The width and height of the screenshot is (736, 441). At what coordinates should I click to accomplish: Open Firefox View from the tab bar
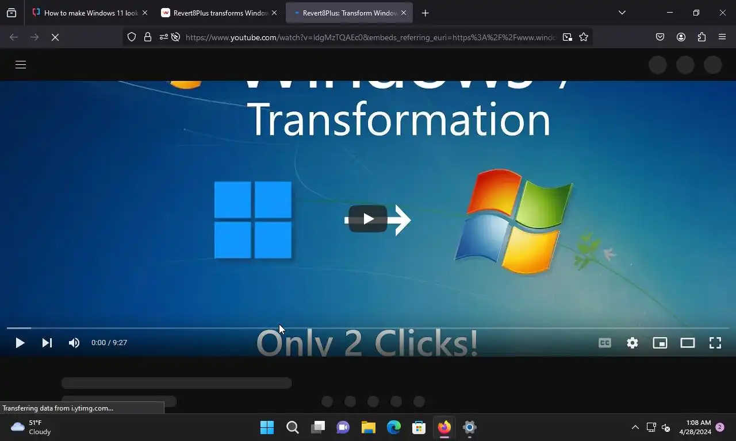pyautogui.click(x=11, y=13)
